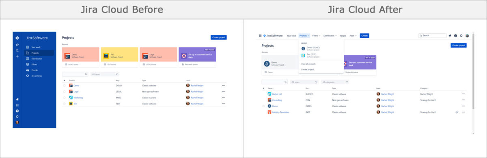Screen dimensions: 487x158
Task: Open the purple customer service desk card in Before
Action: coord(197,54)
